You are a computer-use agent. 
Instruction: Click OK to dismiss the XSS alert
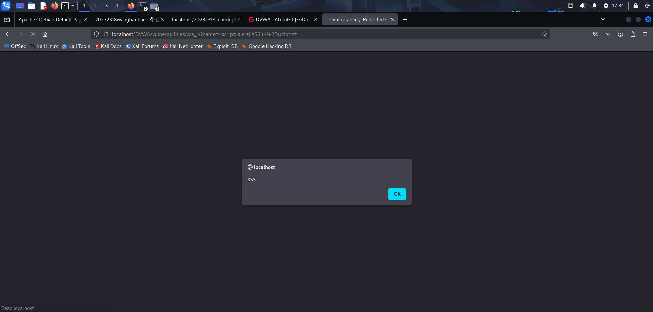pos(397,194)
